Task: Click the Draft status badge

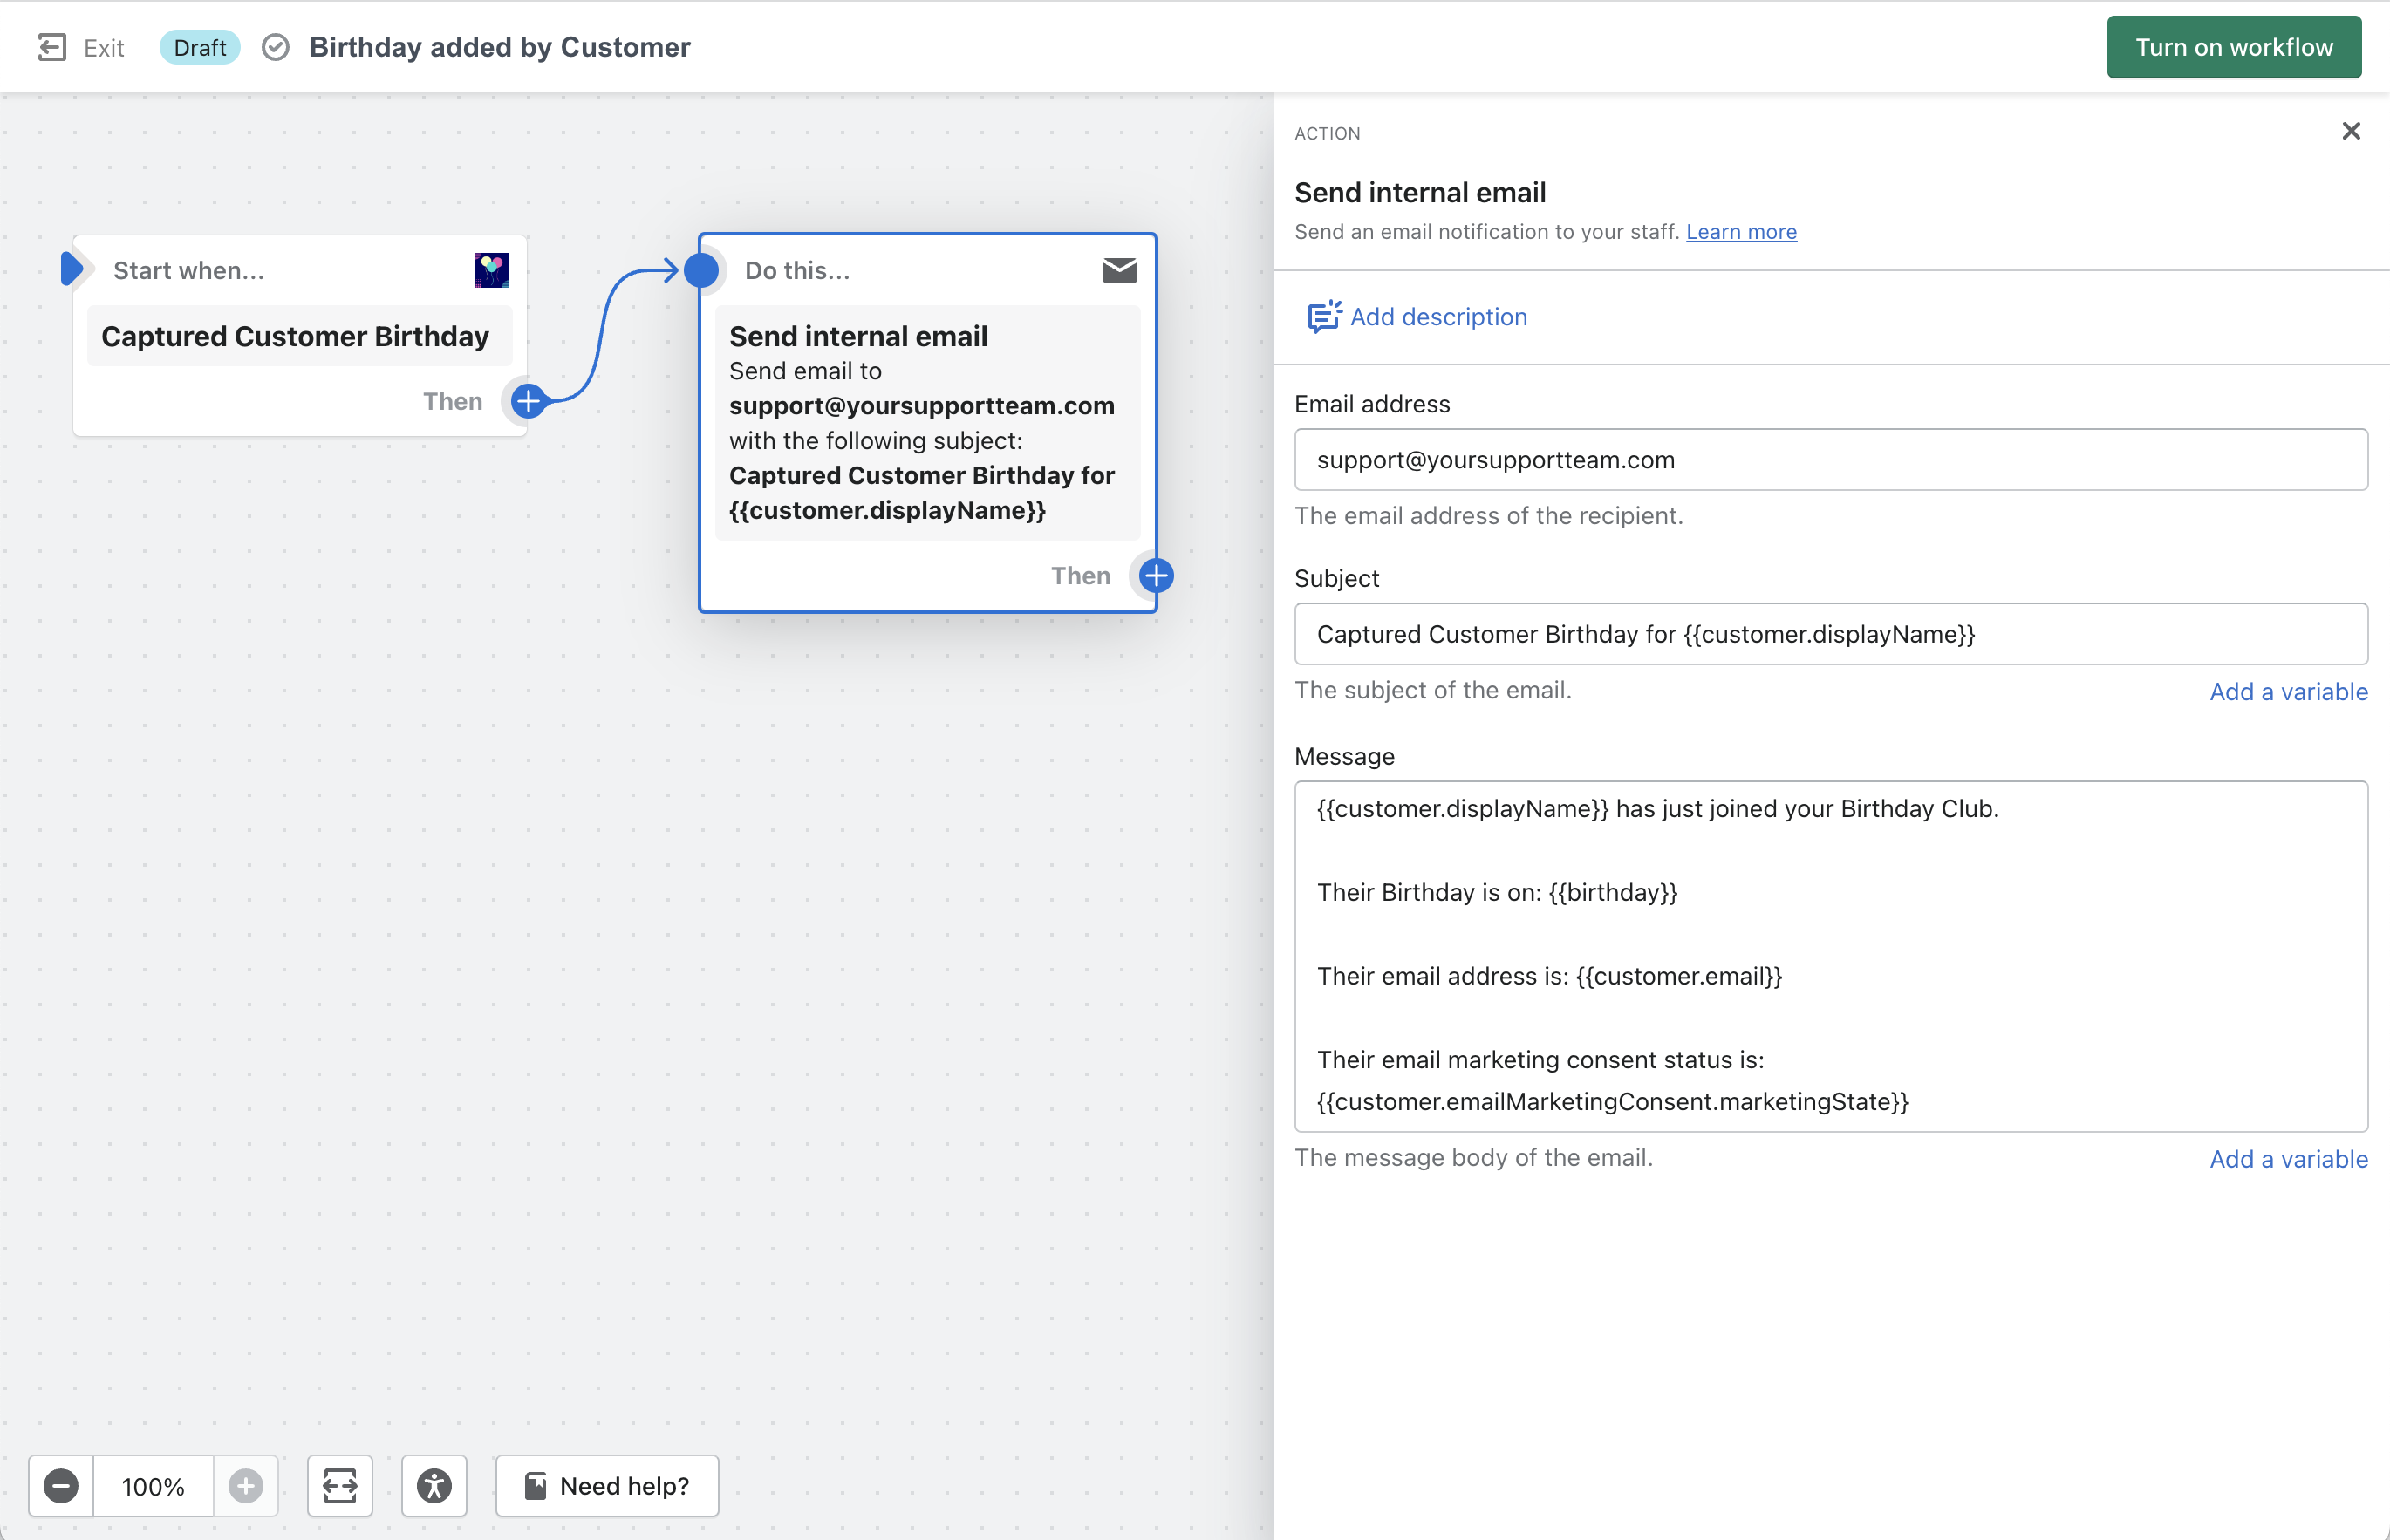Action: point(200,47)
